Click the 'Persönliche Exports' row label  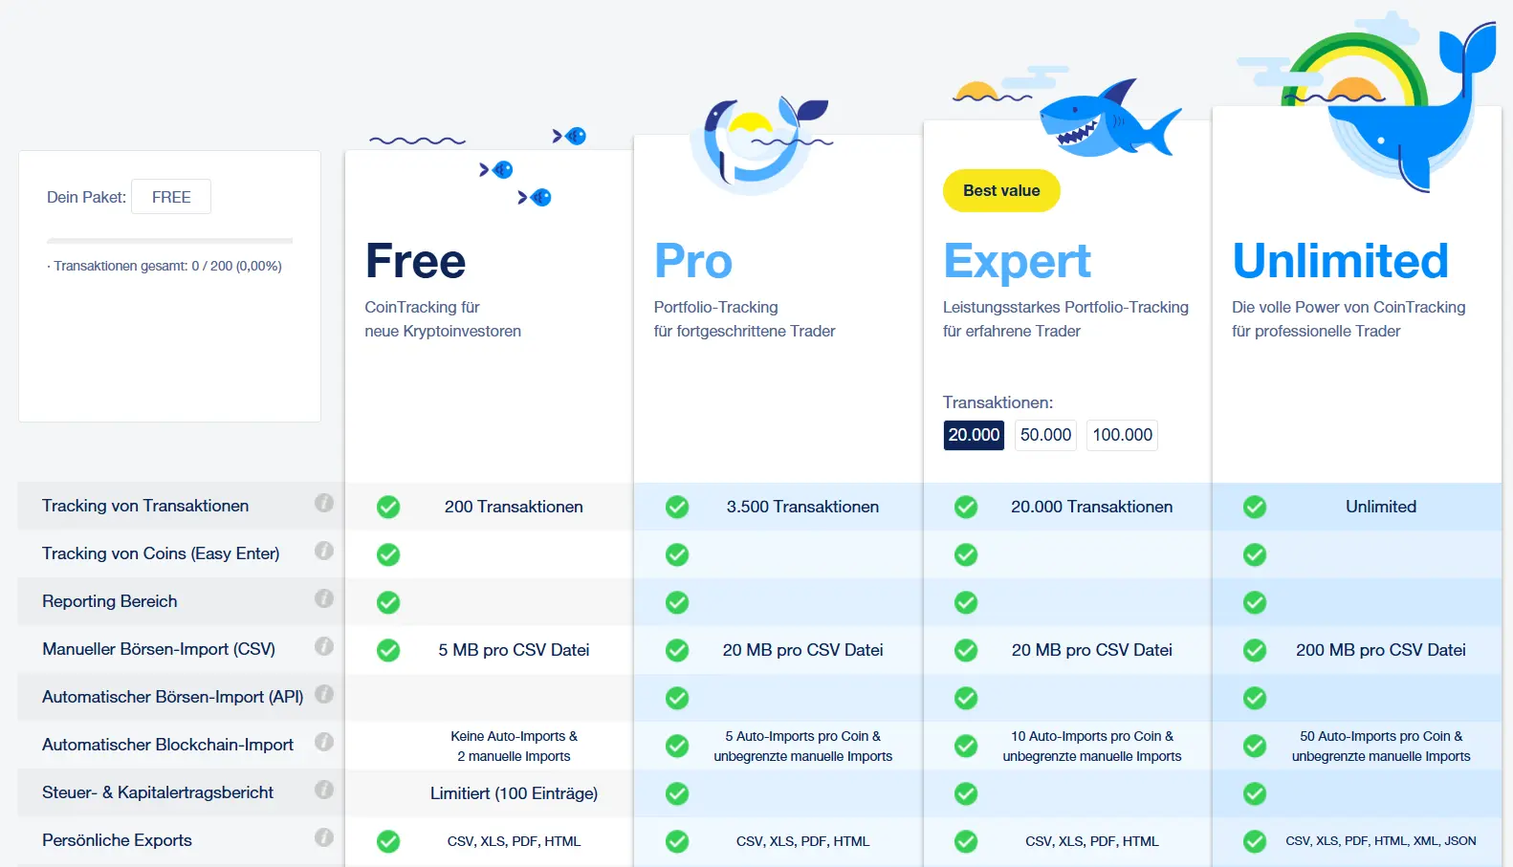tap(117, 840)
